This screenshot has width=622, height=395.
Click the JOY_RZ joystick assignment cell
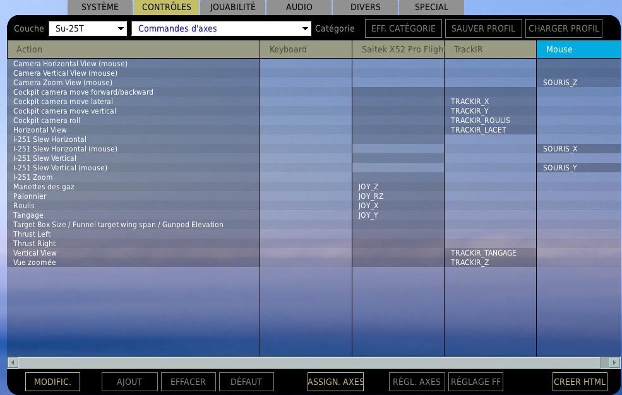(398, 196)
